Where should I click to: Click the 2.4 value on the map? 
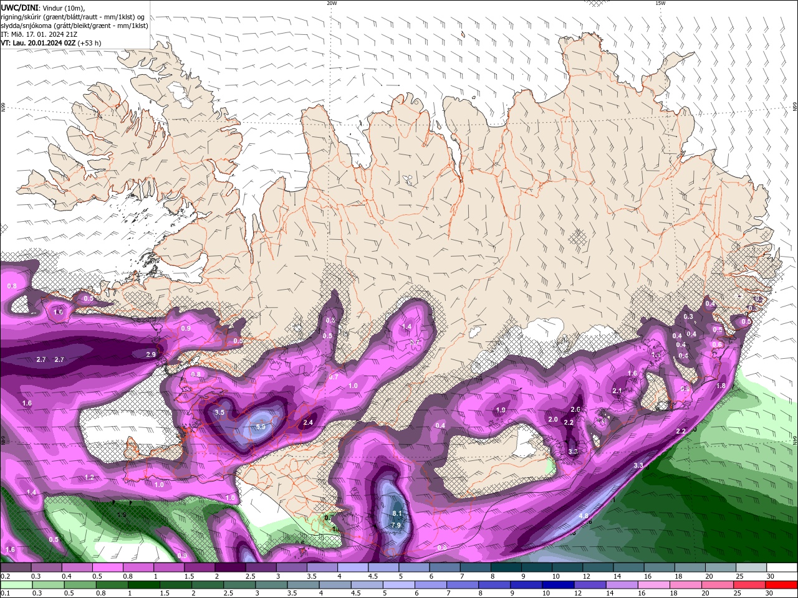pos(307,422)
